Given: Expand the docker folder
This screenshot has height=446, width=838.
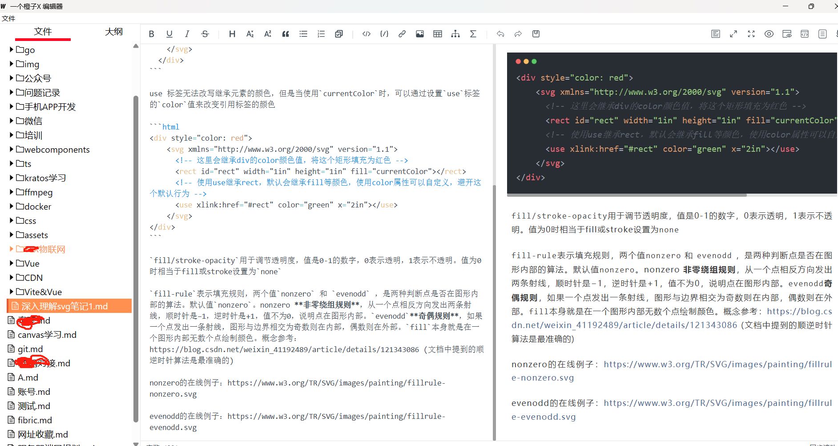Looking at the screenshot, I should [12, 206].
